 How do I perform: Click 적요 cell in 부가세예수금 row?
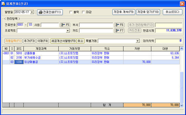(107, 58)
